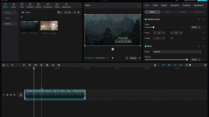Open the Filters tab

coord(57,6)
